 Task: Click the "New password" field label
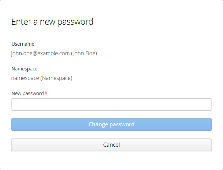click(28, 93)
